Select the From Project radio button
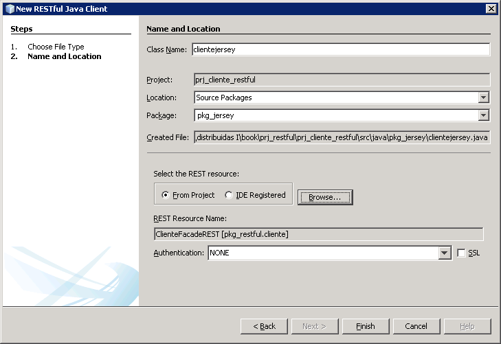501x344 pixels. point(166,196)
